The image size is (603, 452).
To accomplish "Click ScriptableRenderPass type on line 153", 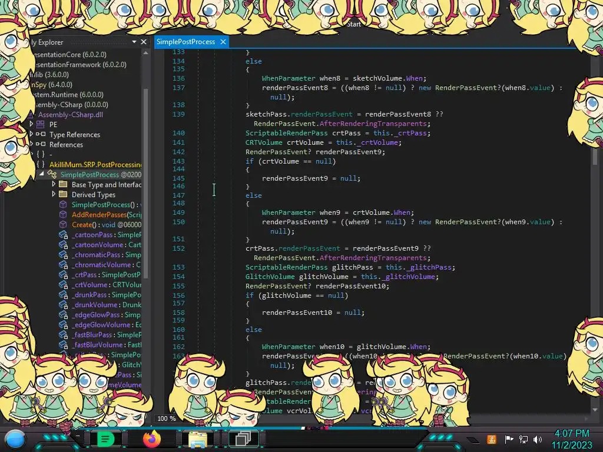I will click(x=287, y=267).
